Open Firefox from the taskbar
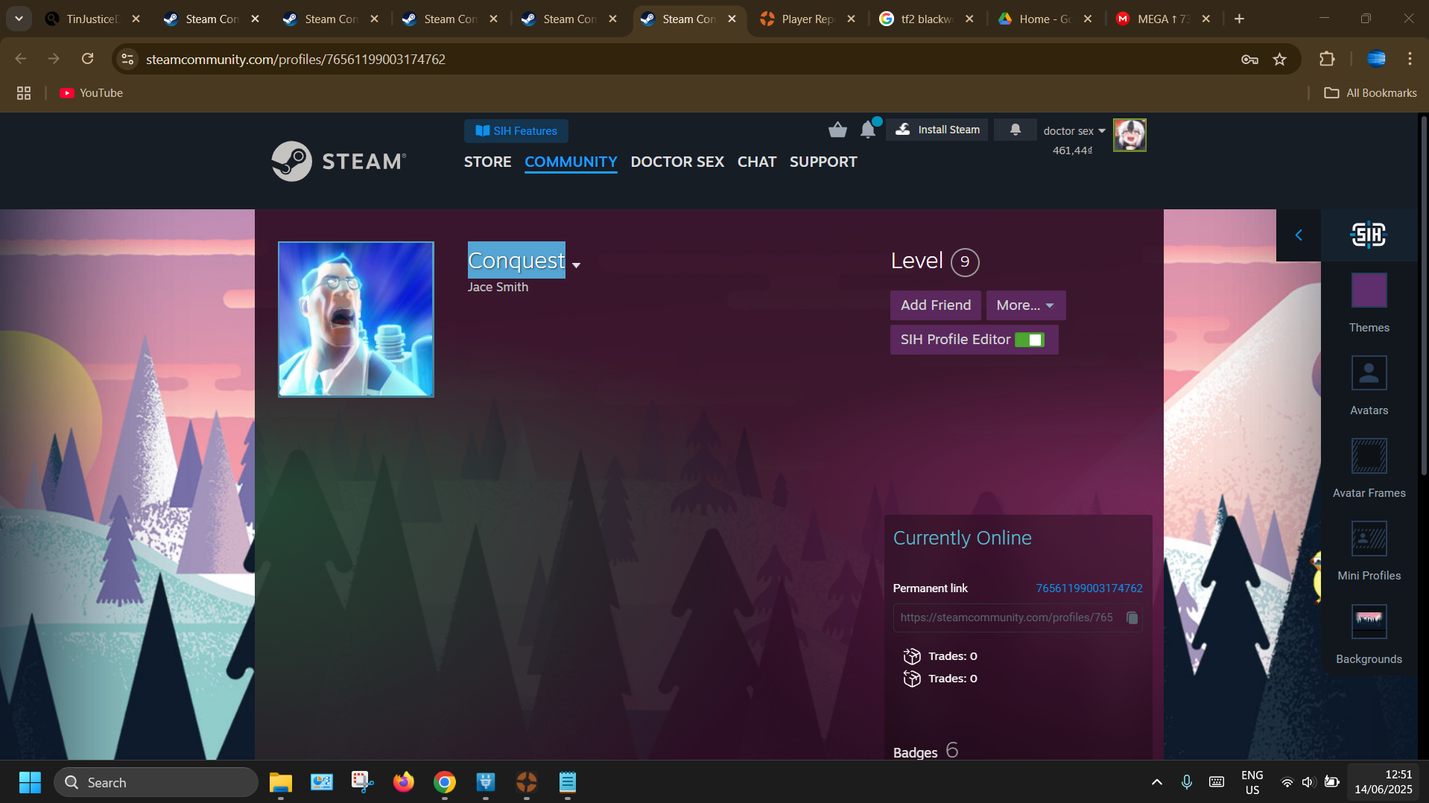The width and height of the screenshot is (1429, 803). pyautogui.click(x=404, y=783)
